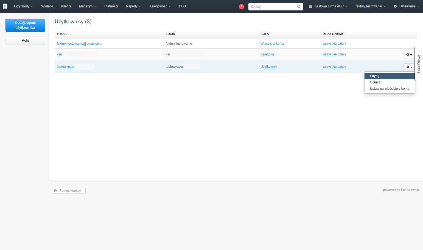Click the Właściciel konta role link

(x=272, y=44)
